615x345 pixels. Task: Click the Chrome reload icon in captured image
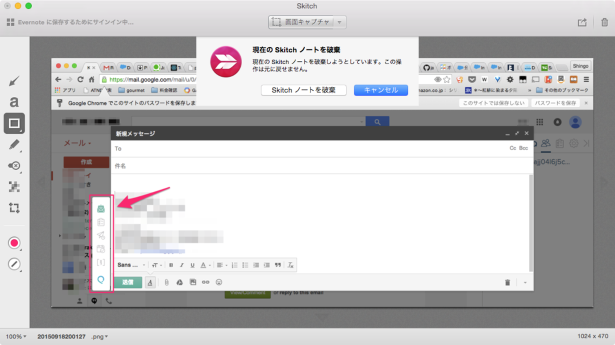(80, 79)
